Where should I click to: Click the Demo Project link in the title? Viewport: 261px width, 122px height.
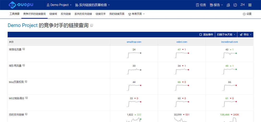click(x=22, y=25)
